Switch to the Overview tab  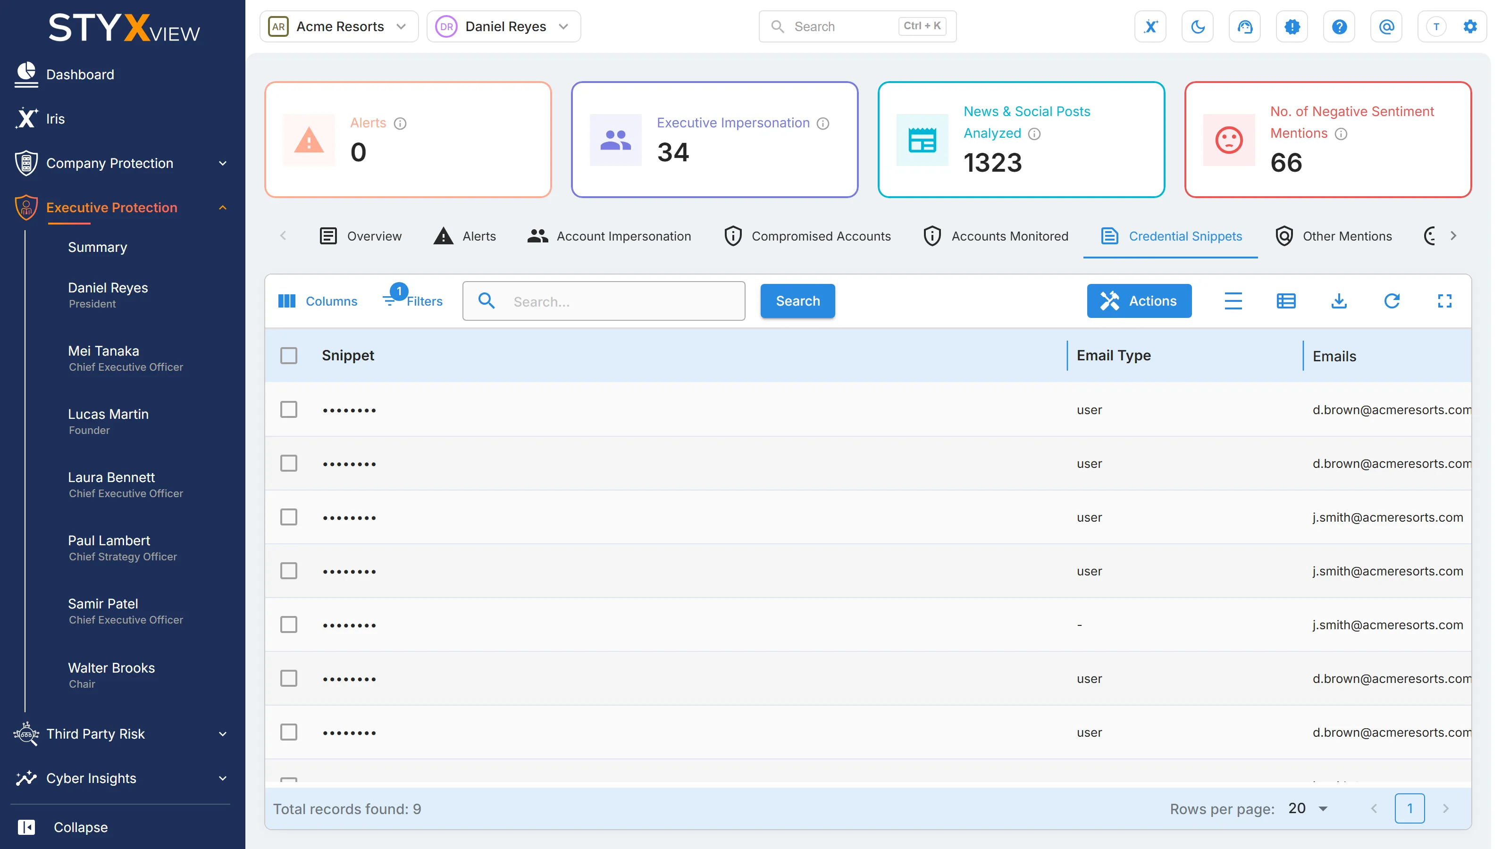[361, 236]
